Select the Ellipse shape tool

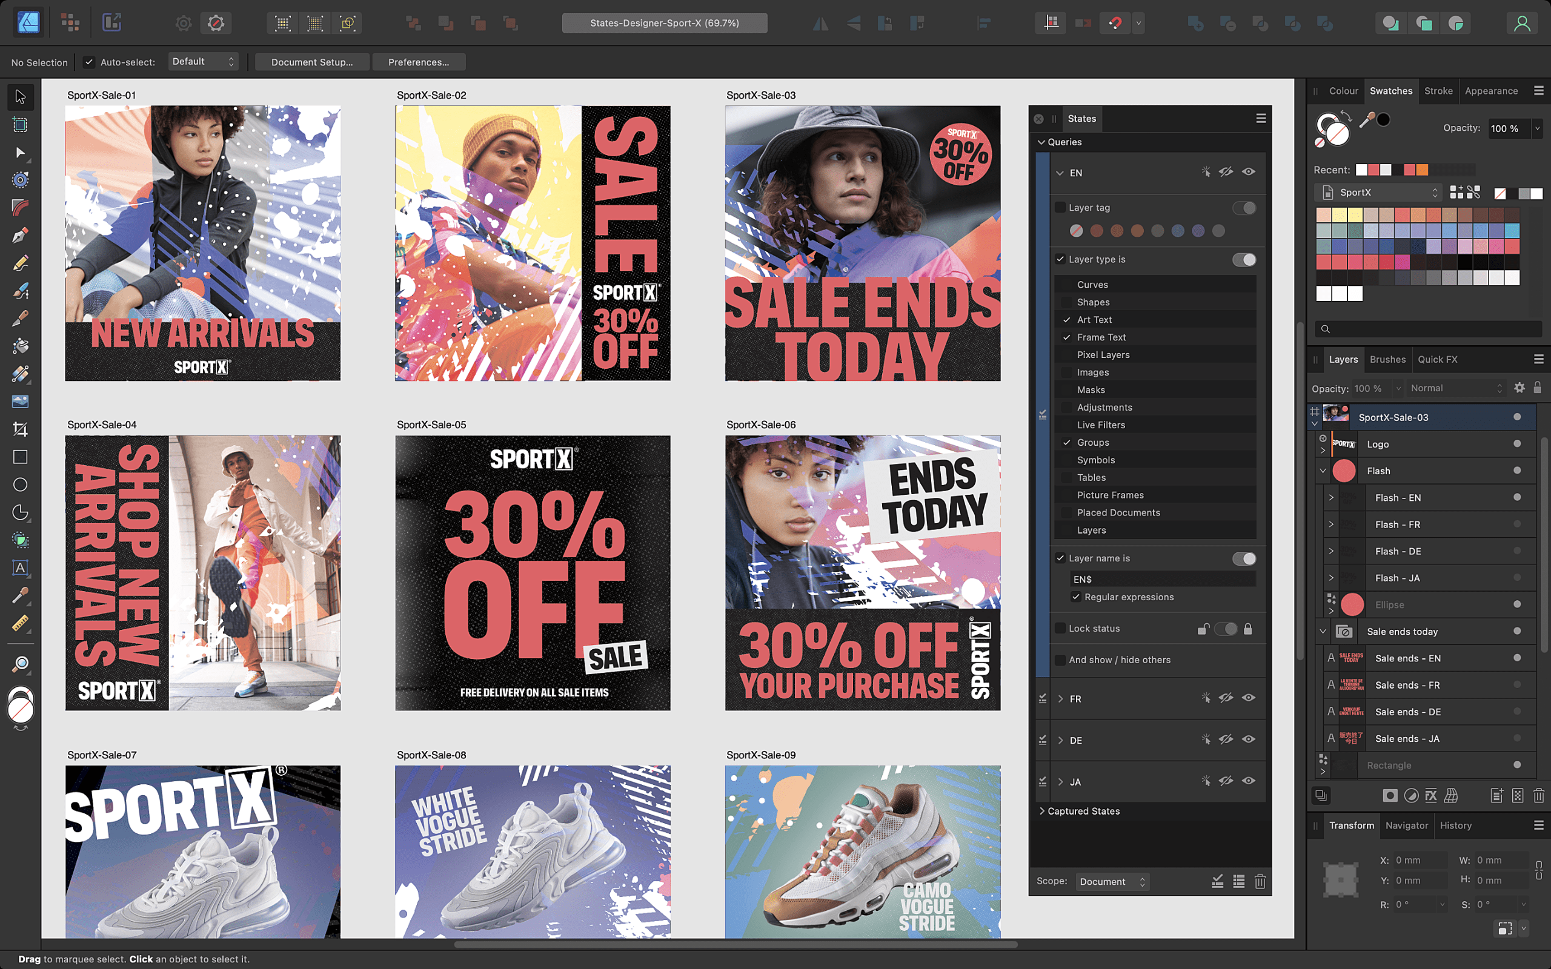pyautogui.click(x=20, y=484)
